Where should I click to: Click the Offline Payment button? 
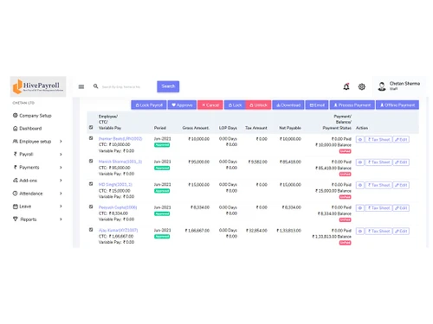point(397,105)
